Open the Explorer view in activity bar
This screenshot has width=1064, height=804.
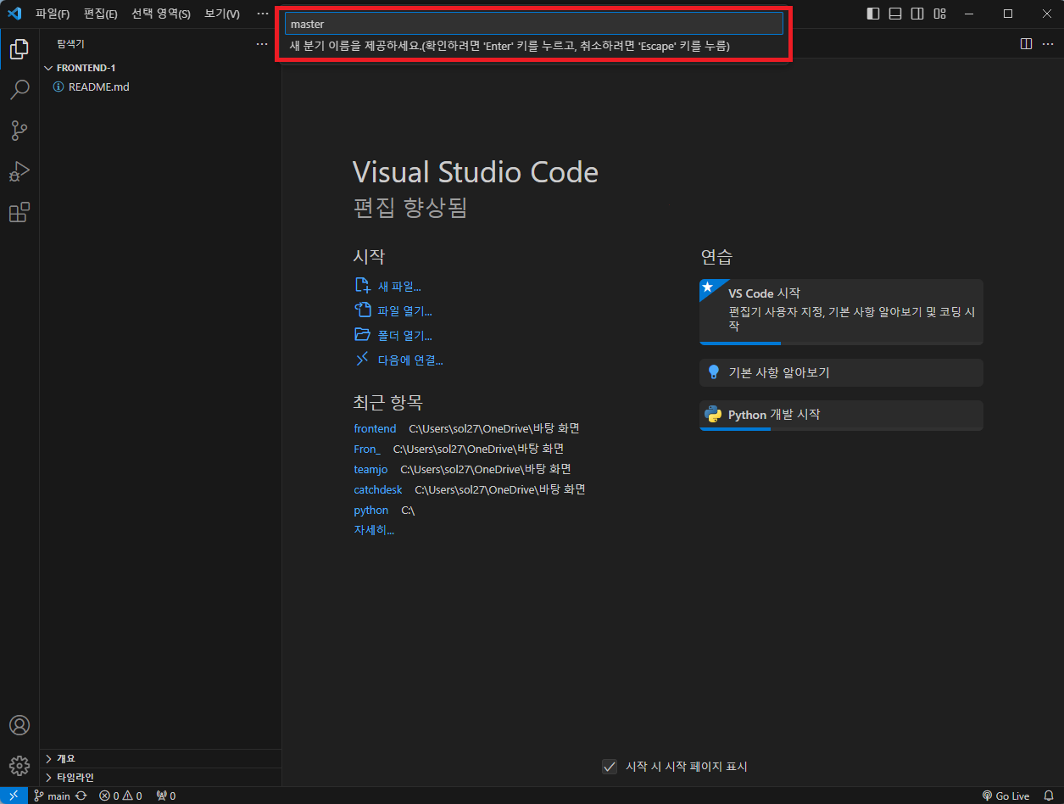[x=19, y=48]
